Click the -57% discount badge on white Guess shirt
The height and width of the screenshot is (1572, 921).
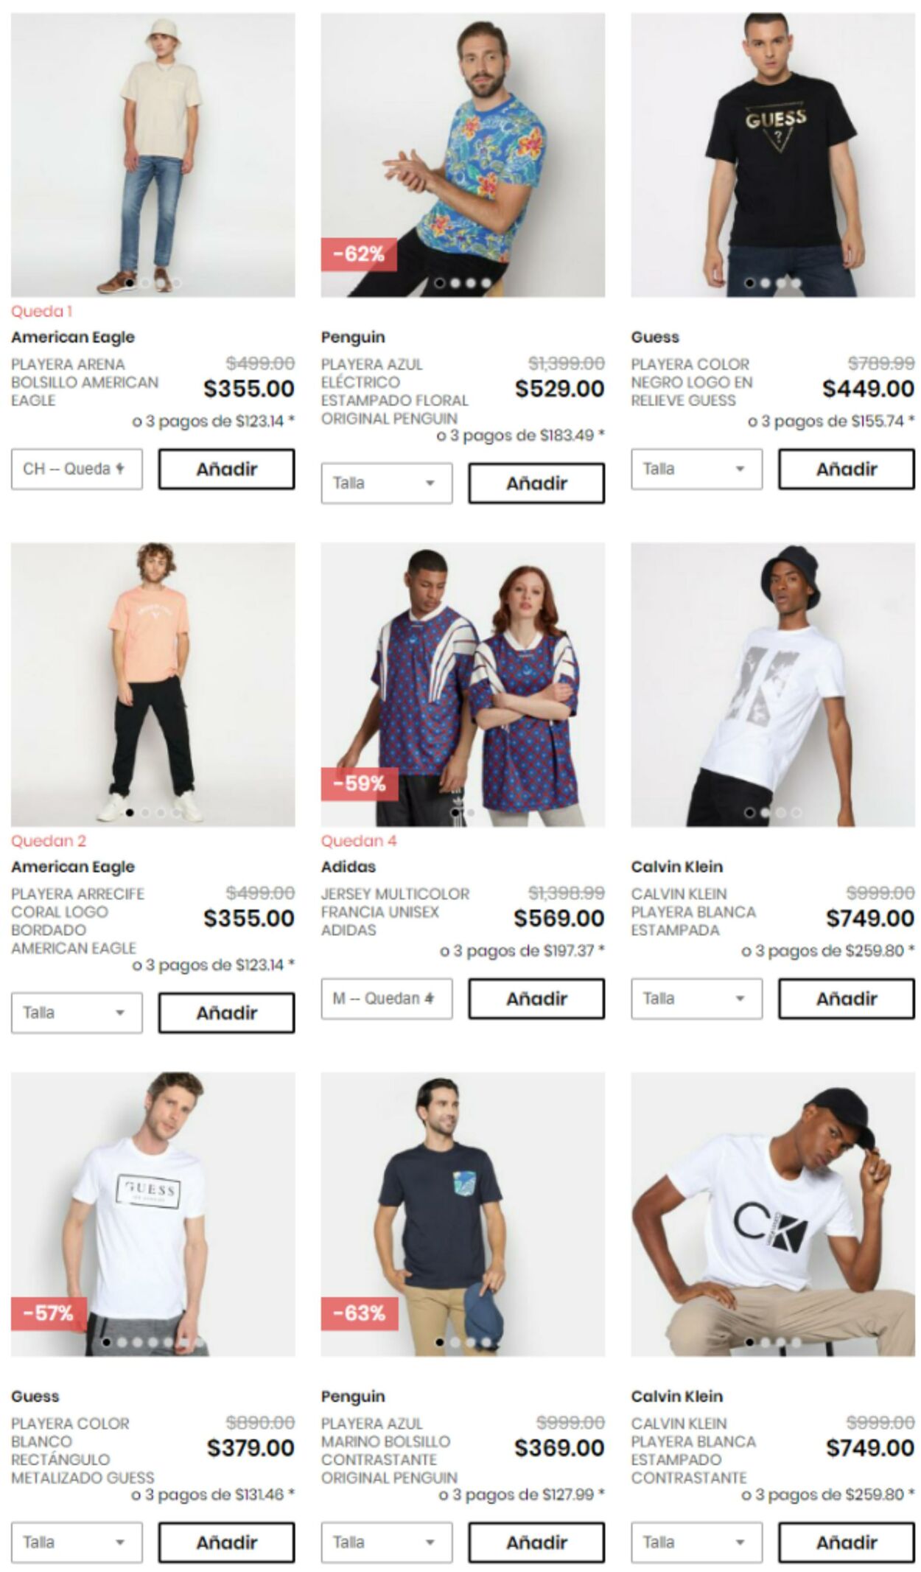click(x=49, y=1313)
